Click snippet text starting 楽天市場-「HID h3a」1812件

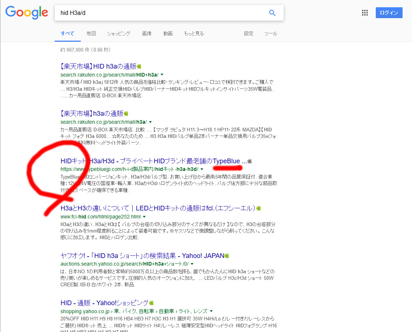167,89
